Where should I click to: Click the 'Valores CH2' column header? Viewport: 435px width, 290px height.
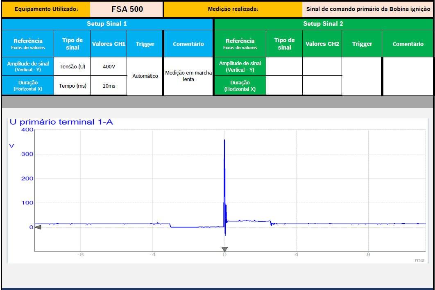[x=322, y=44]
